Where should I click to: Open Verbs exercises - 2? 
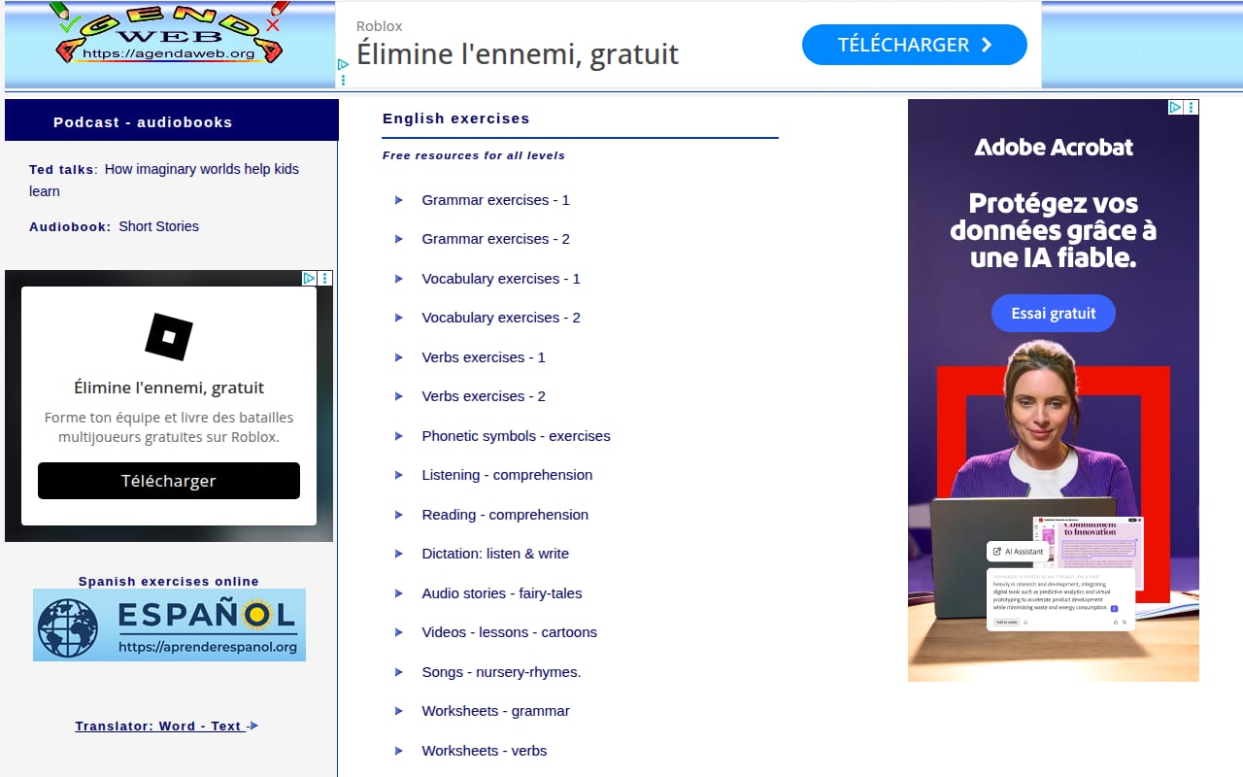[484, 396]
